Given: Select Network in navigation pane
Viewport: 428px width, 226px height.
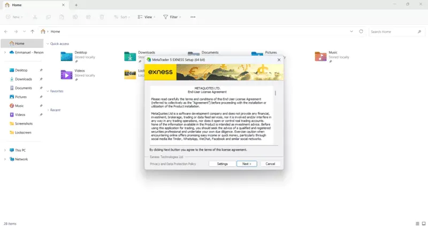Looking at the screenshot, I should (19, 159).
